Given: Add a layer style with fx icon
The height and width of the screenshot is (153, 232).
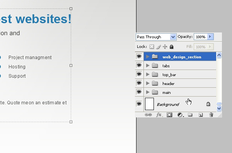Looking at the screenshot, I should point(159,115).
